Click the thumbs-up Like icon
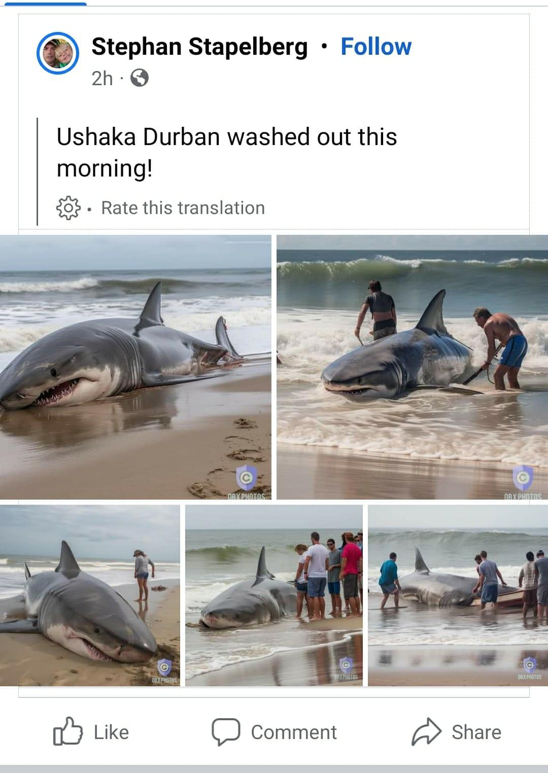The width and height of the screenshot is (548, 773). [x=68, y=731]
